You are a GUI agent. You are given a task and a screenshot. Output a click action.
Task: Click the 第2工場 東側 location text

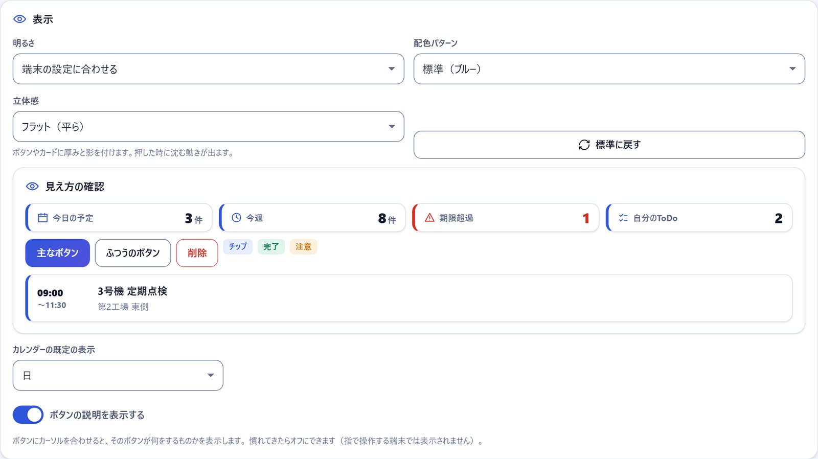123,307
